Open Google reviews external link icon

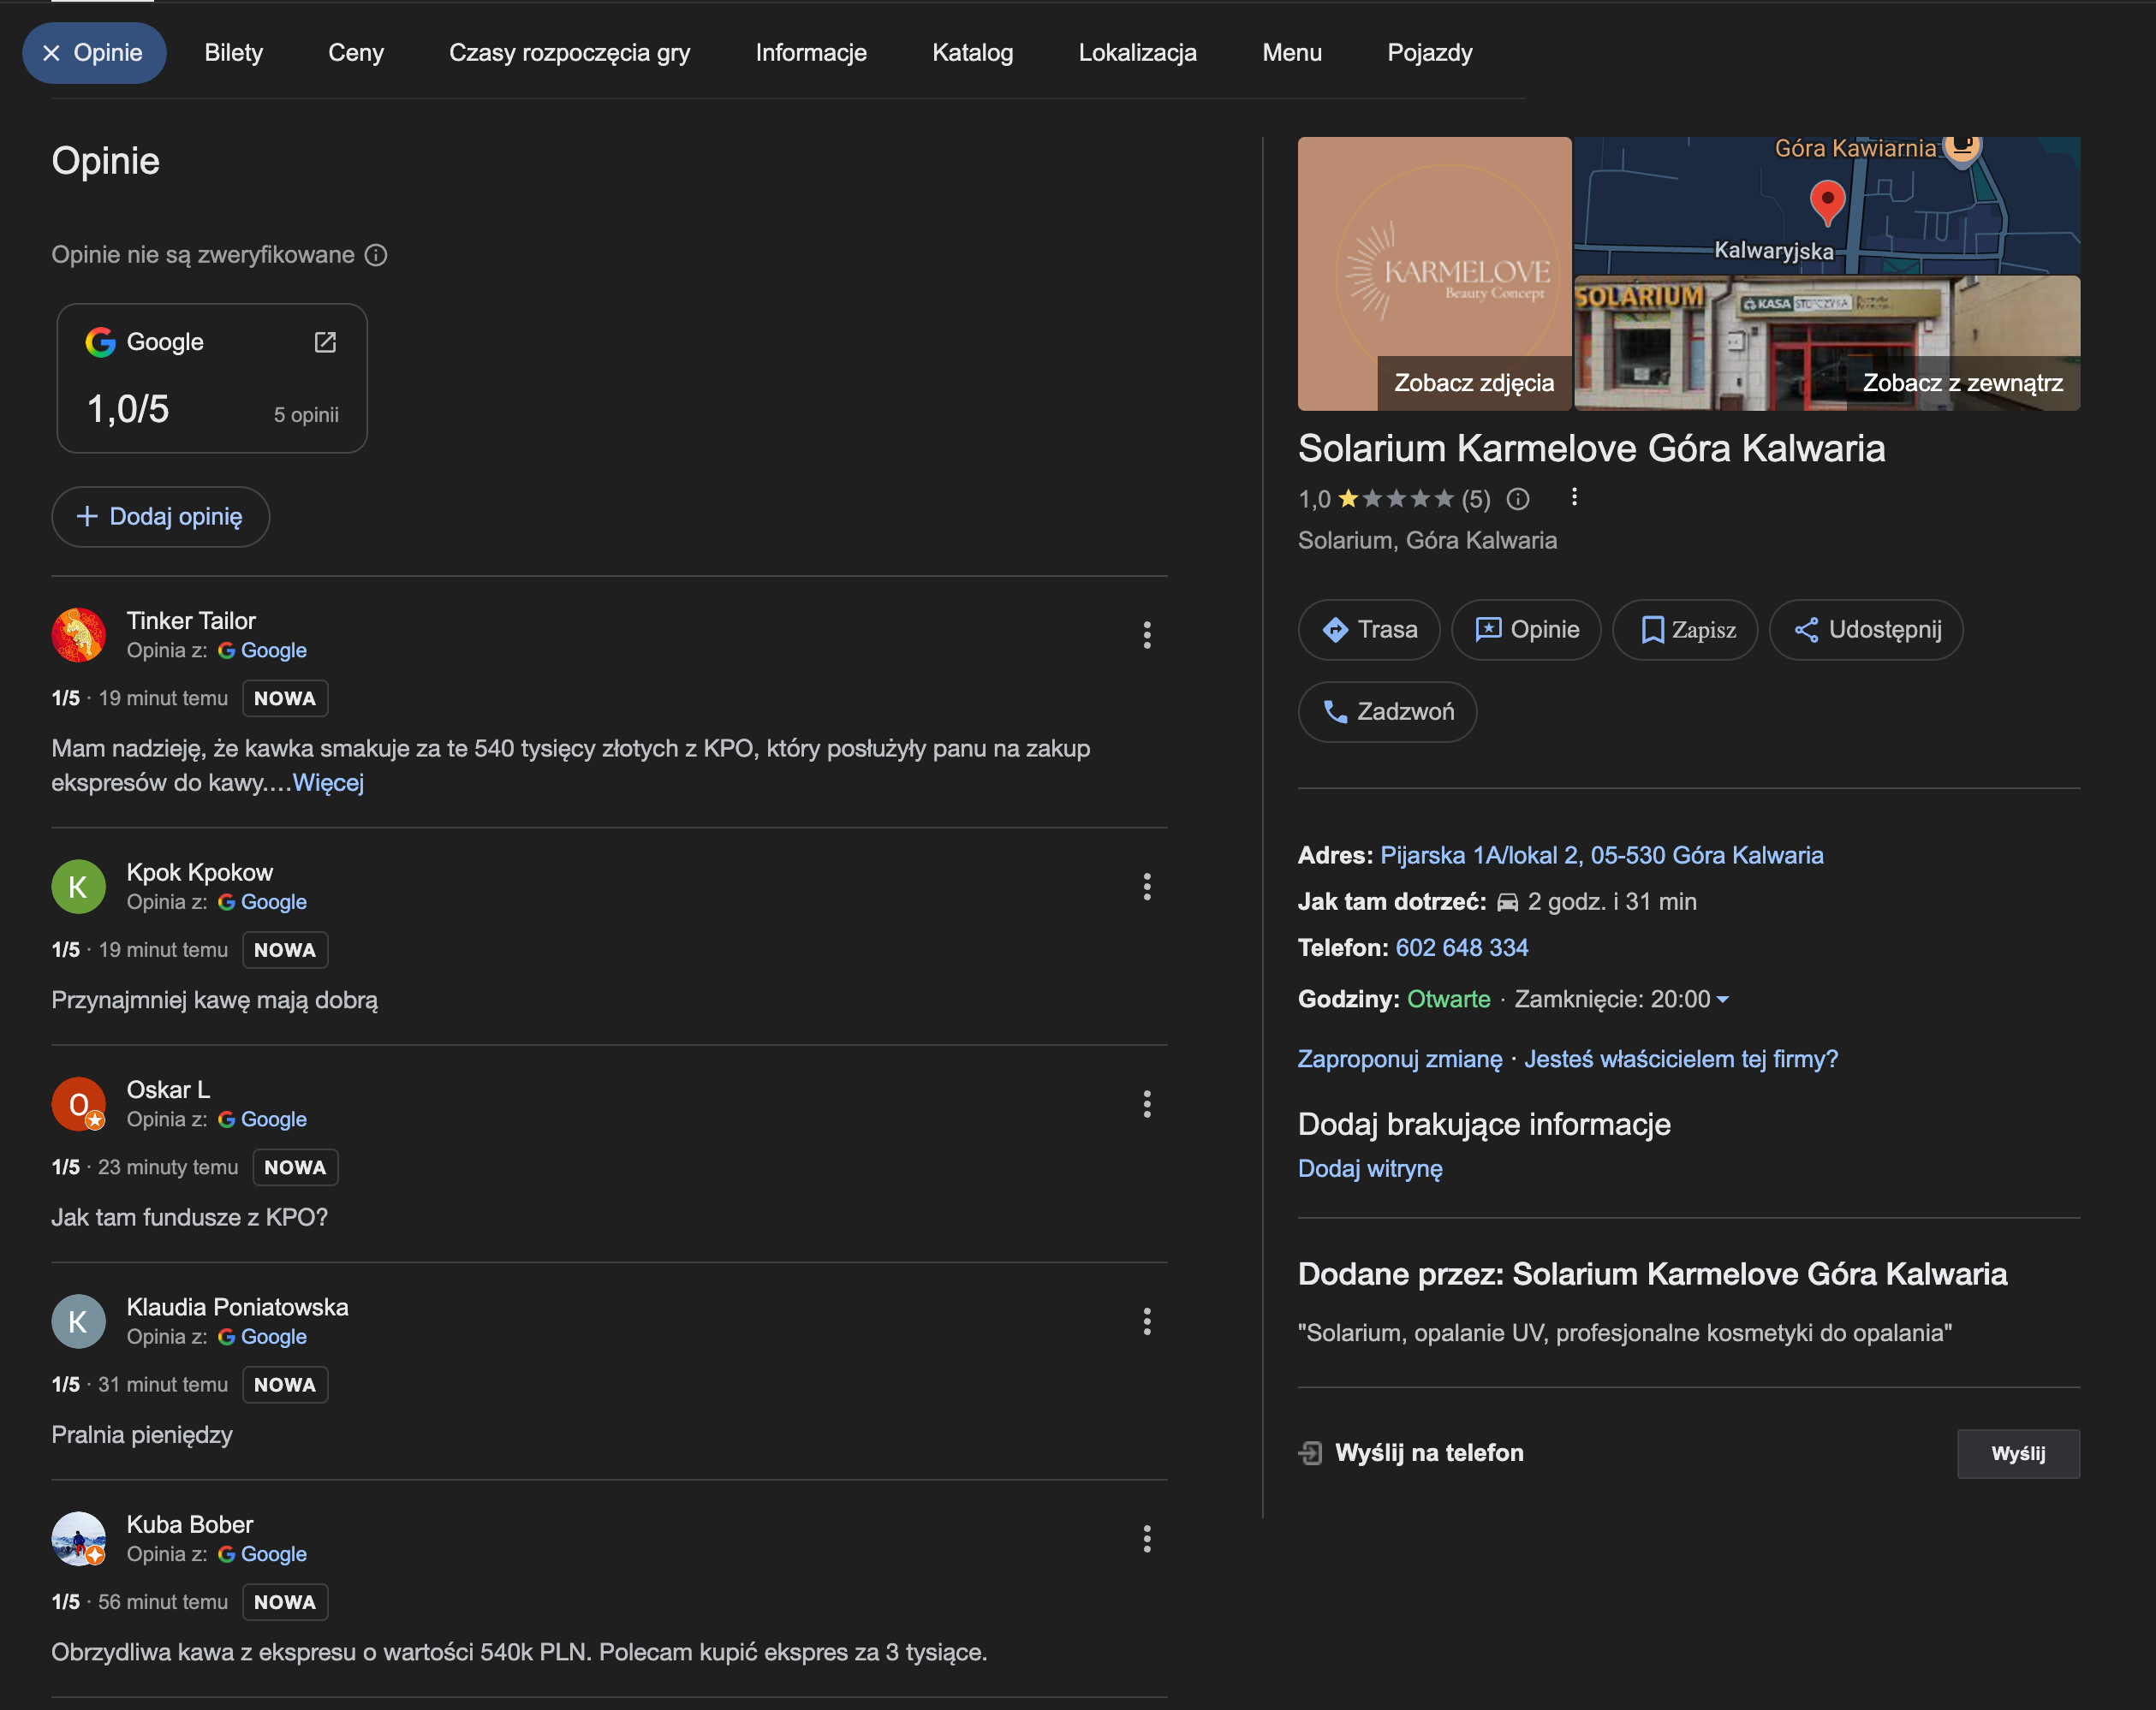pos(325,341)
